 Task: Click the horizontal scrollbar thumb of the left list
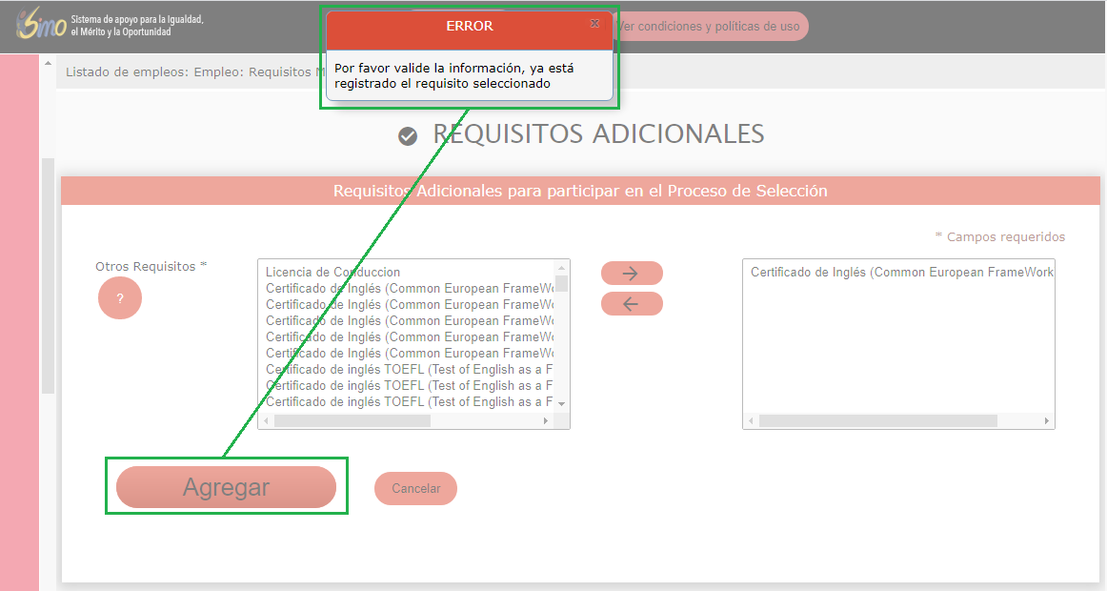(352, 420)
